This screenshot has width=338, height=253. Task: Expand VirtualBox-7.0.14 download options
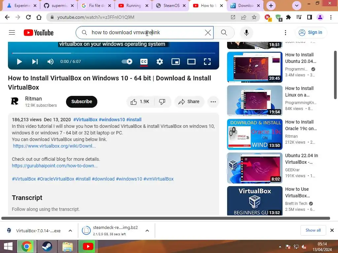(x=70, y=231)
